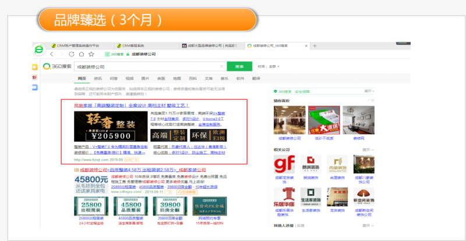Select the 视频 search category
Viewport: 466px width, 241px height.
tap(129, 78)
